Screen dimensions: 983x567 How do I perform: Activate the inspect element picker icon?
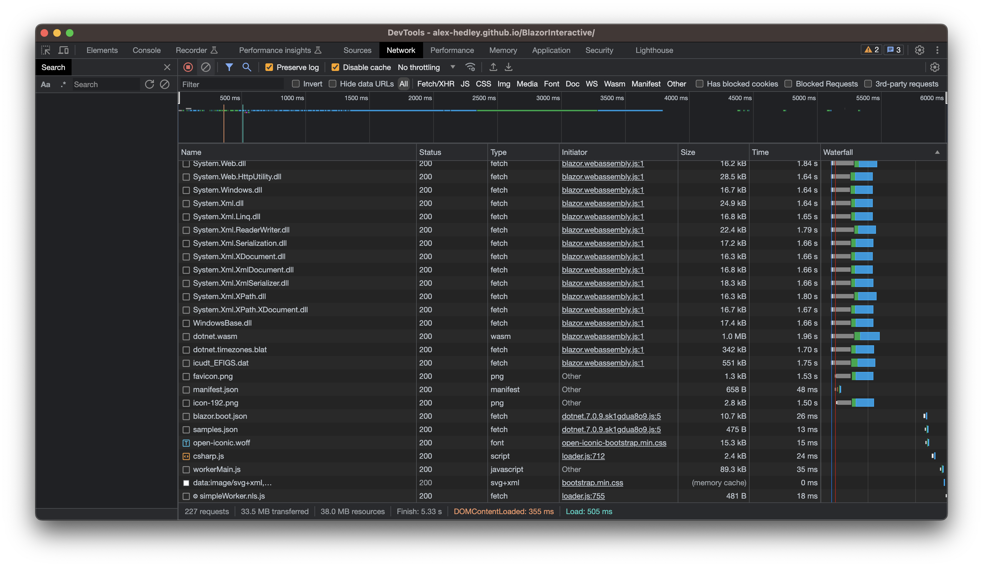coord(46,50)
